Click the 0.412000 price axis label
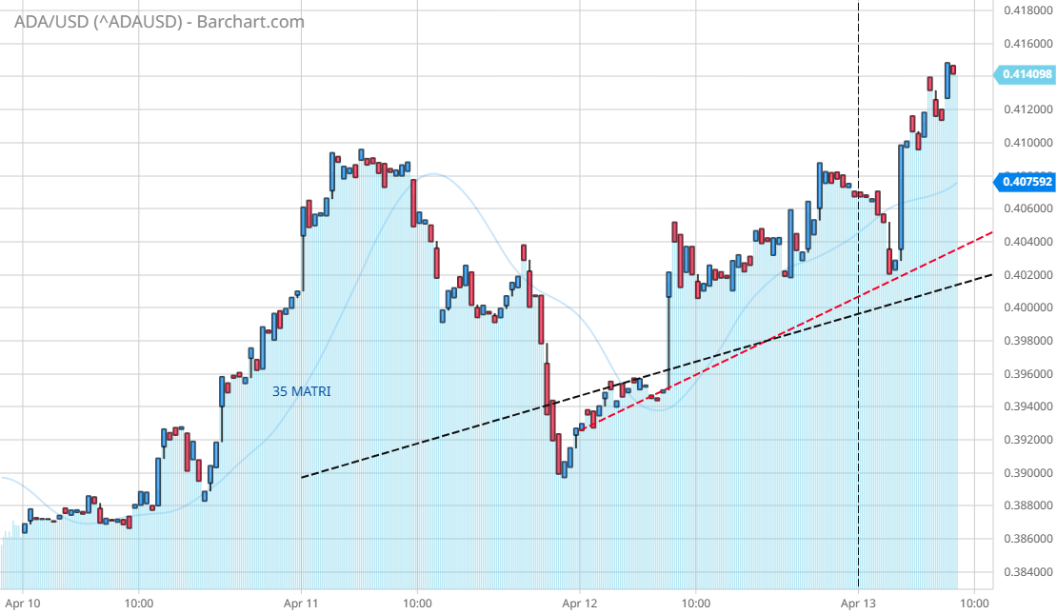The height and width of the screenshot is (614, 1057). pos(1025,109)
